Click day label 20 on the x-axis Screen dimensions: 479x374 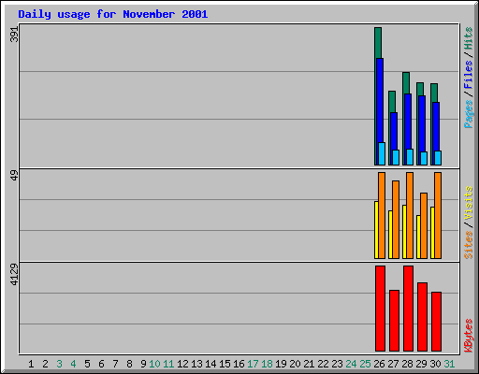point(295,364)
